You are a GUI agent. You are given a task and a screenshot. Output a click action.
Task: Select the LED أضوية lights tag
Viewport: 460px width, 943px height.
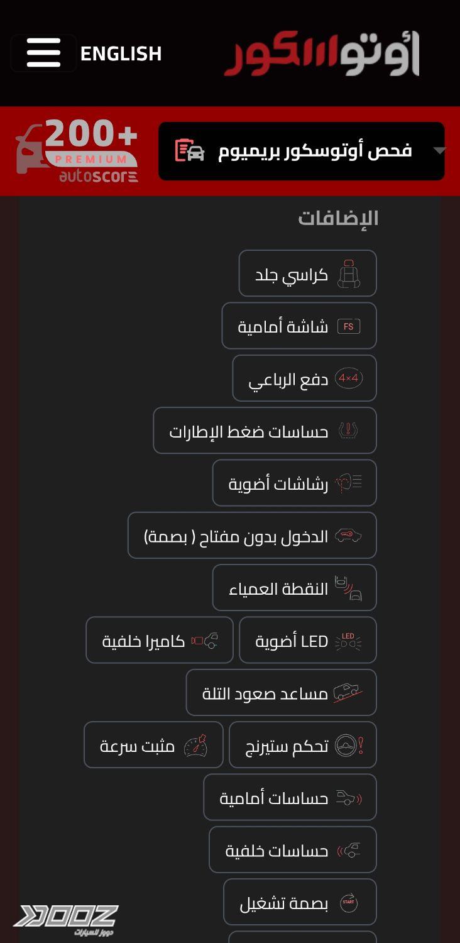(308, 640)
